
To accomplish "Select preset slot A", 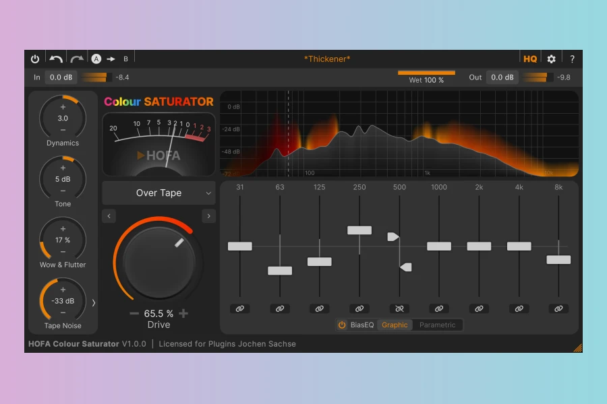I will (96, 59).
